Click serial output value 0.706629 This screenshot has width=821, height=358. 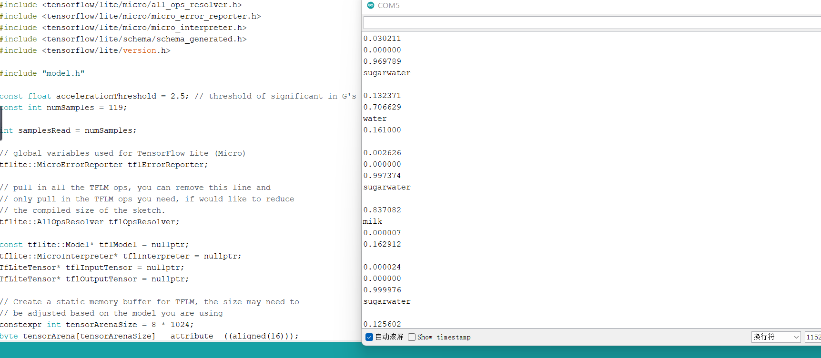click(x=382, y=107)
